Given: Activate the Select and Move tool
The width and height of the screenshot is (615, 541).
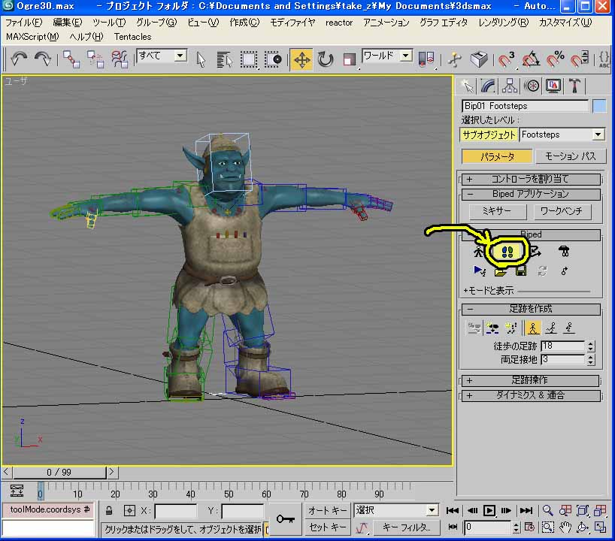Looking at the screenshot, I should tap(301, 59).
